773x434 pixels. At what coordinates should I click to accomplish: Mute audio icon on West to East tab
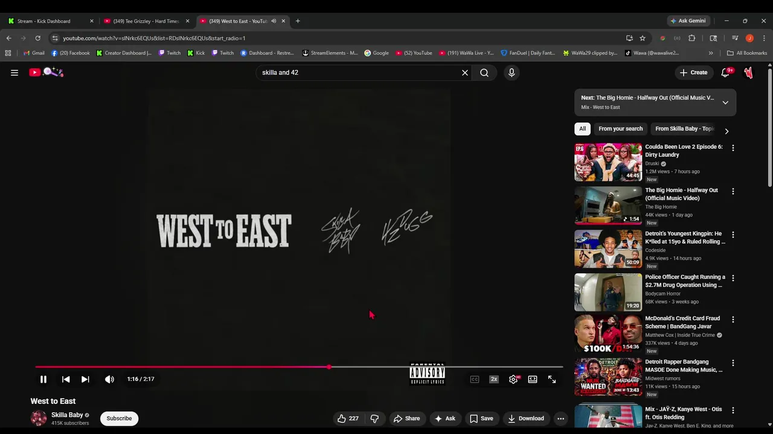click(274, 21)
